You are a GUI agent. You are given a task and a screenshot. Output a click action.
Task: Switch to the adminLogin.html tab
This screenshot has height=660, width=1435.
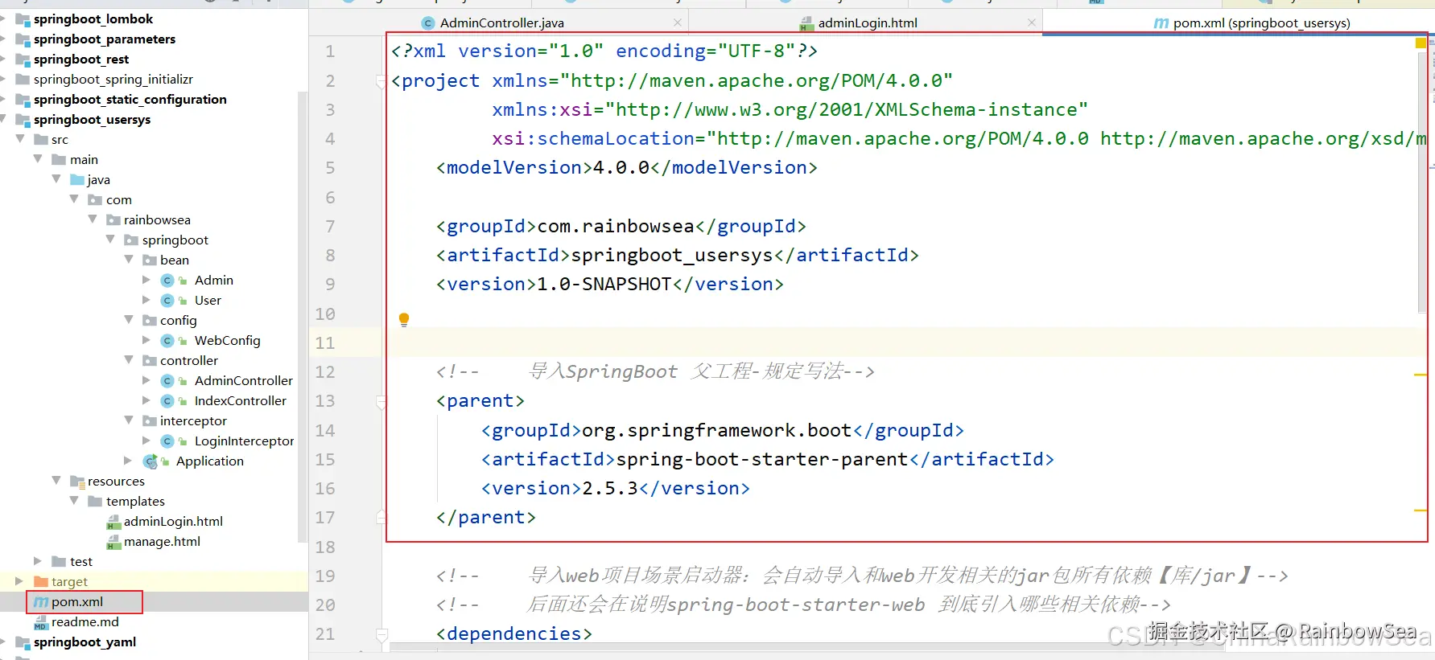click(868, 23)
